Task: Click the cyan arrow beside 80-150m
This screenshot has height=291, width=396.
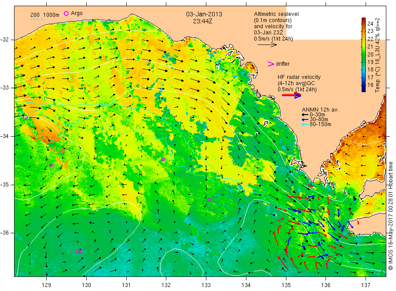Action: pos(305,124)
